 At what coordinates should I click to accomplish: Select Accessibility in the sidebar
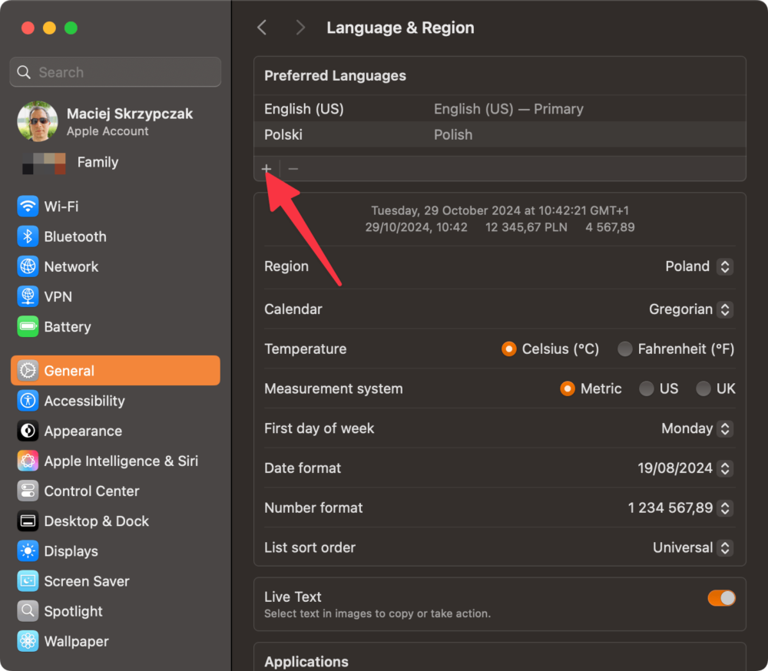point(84,401)
